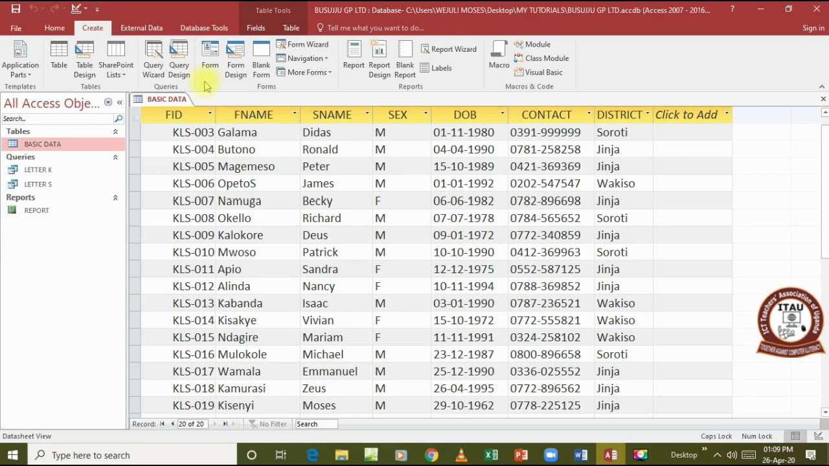This screenshot has height=466, width=829.
Task: Create a Report from the ribbon
Action: (354, 56)
